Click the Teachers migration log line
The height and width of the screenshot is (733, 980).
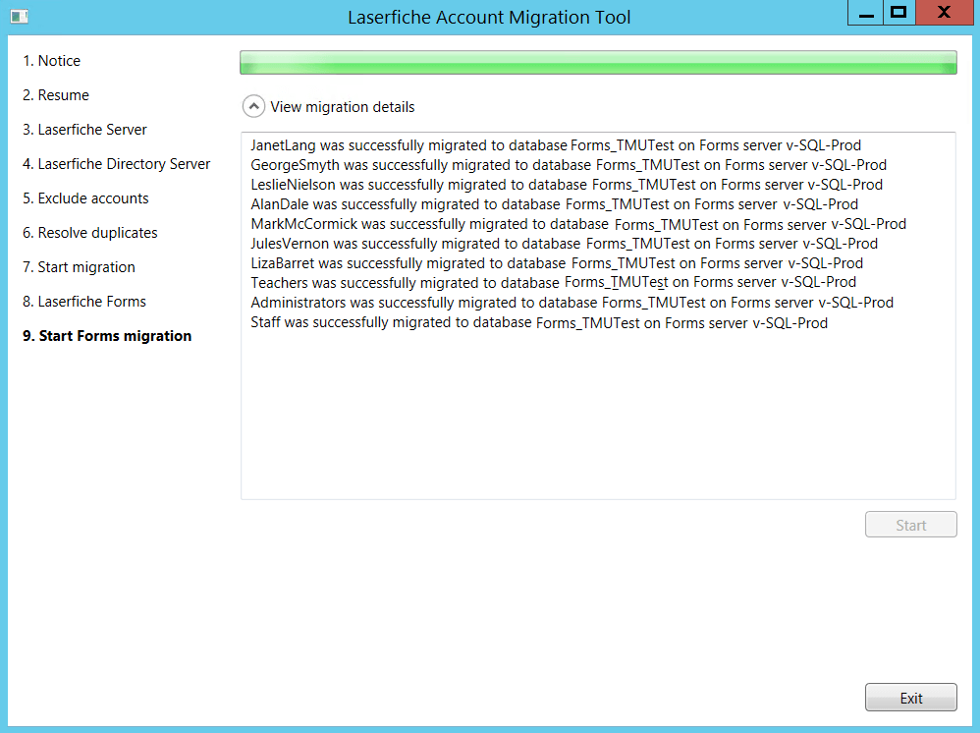pyautogui.click(x=553, y=283)
